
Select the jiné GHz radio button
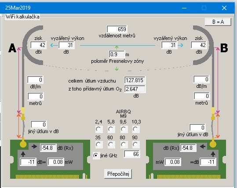96,155
